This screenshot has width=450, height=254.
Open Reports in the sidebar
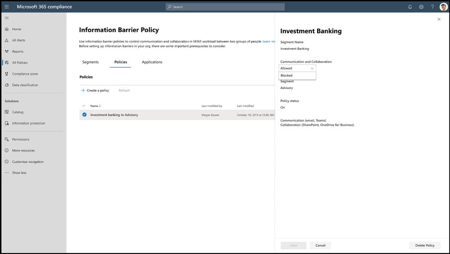click(18, 51)
